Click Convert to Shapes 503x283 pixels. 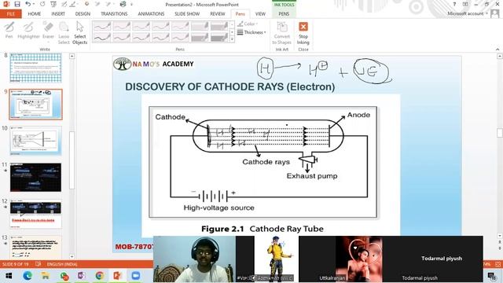[x=281, y=33]
